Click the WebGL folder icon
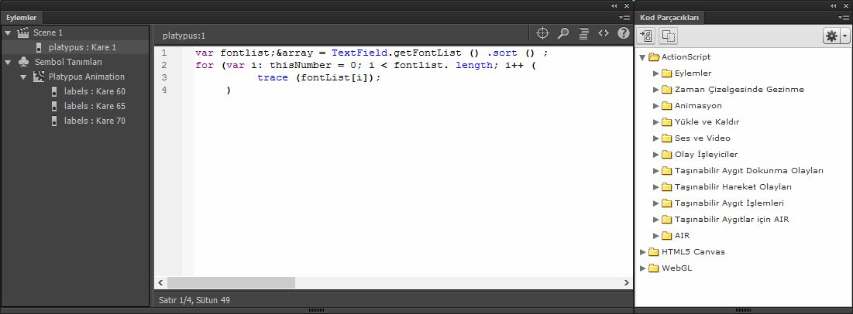This screenshot has height=314, width=853. tap(654, 268)
